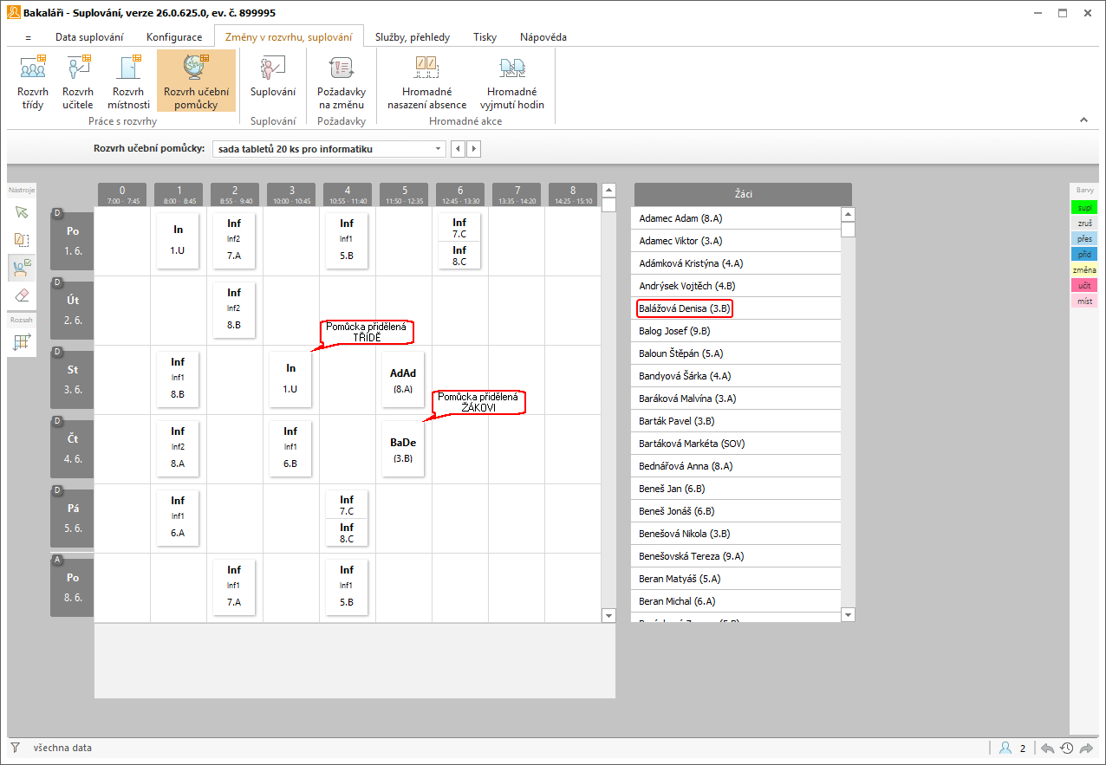Switch to the Konfigurace tab

click(x=174, y=37)
